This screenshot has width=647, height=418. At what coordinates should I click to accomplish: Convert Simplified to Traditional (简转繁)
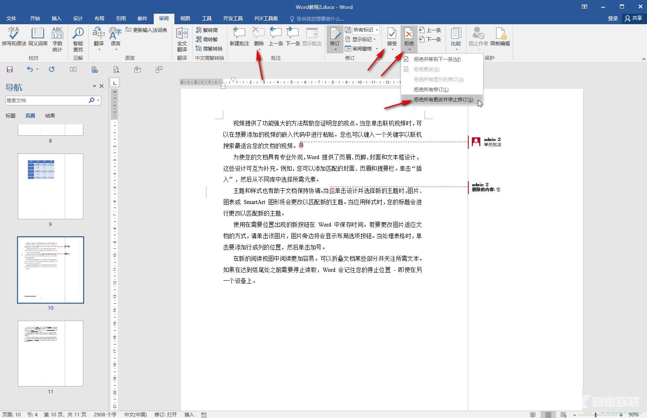click(x=207, y=39)
